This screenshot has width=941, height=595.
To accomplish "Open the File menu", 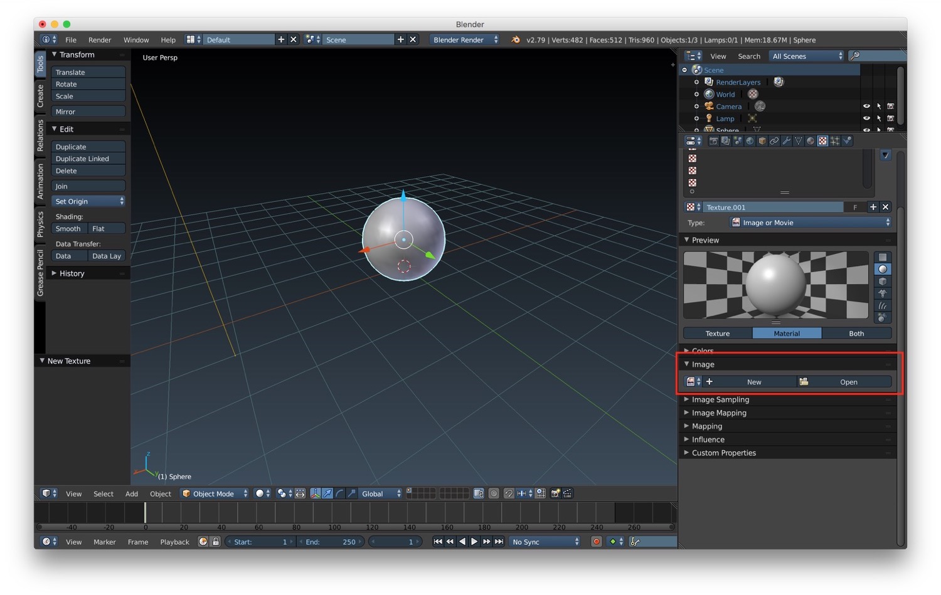I will coord(71,39).
